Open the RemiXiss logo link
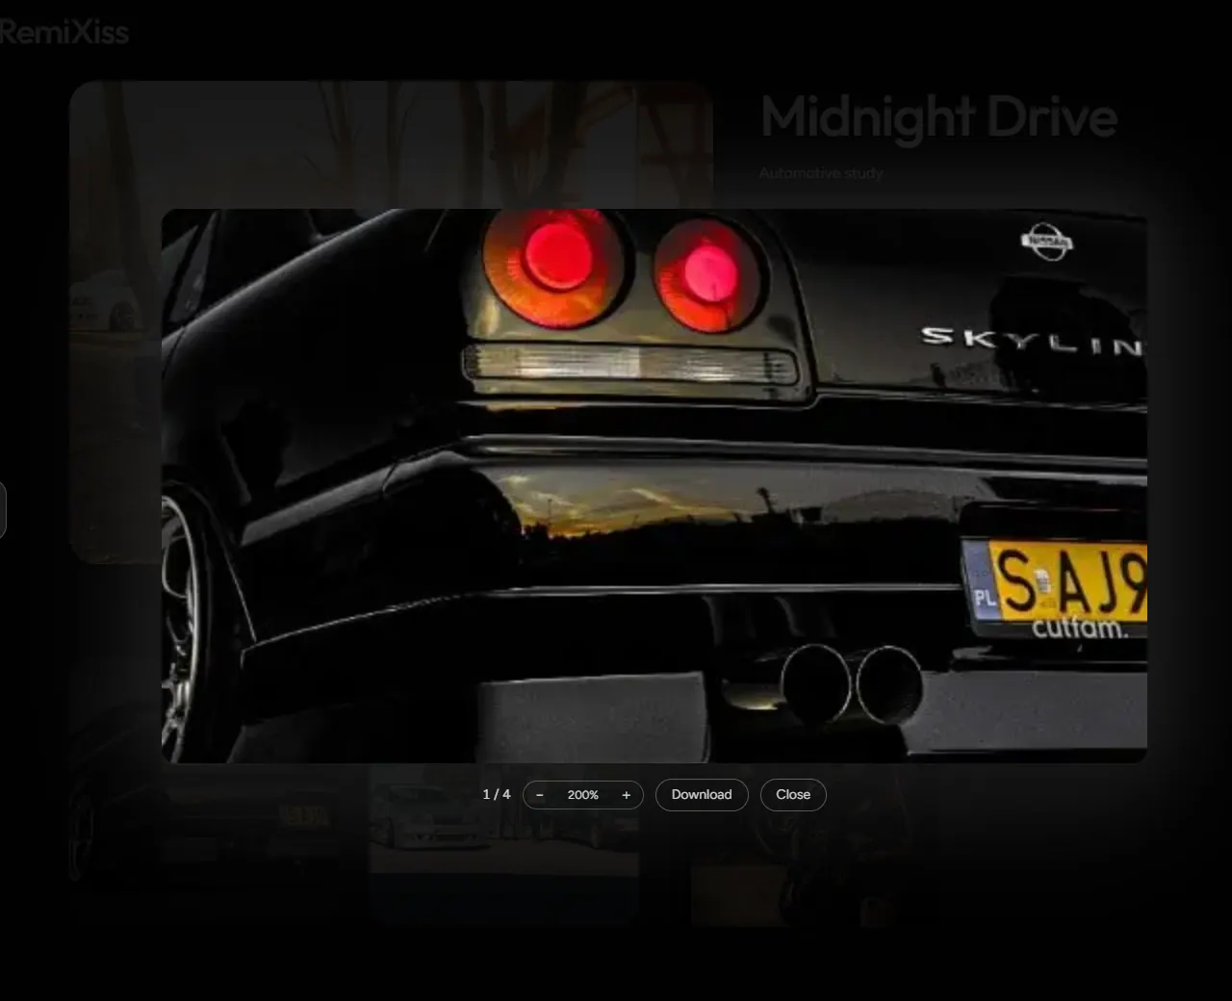The image size is (1232, 1001). (64, 33)
